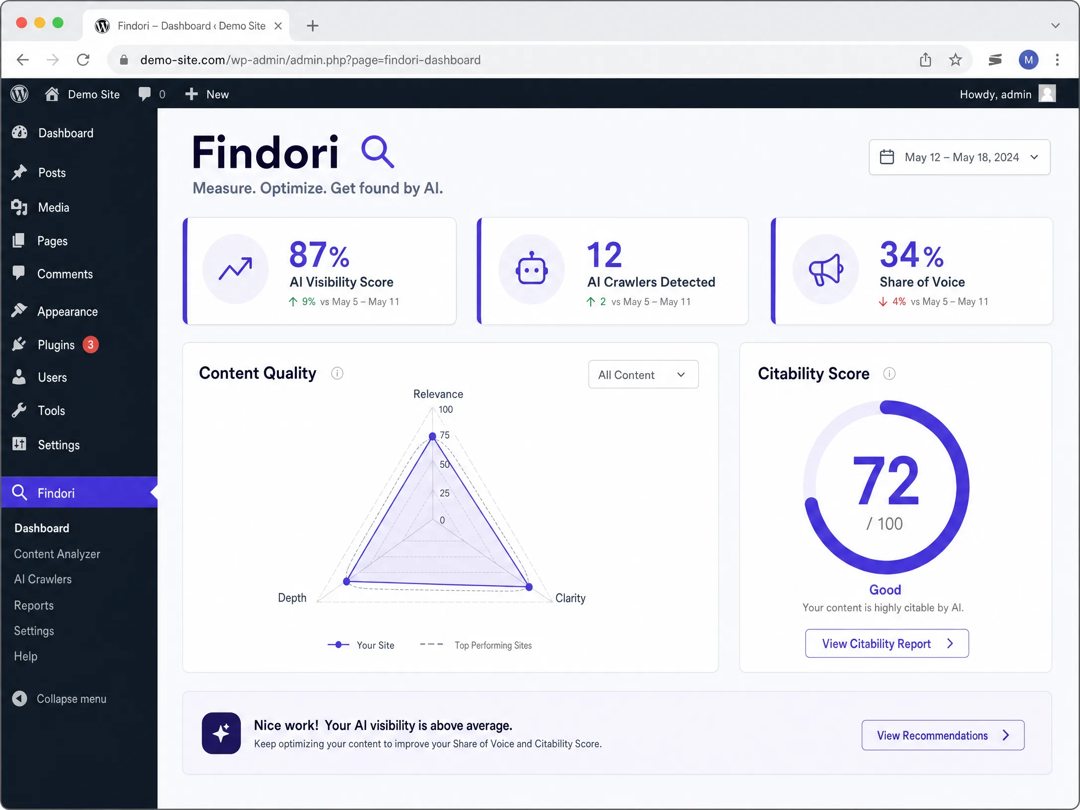Open a new browser tab

tap(312, 26)
